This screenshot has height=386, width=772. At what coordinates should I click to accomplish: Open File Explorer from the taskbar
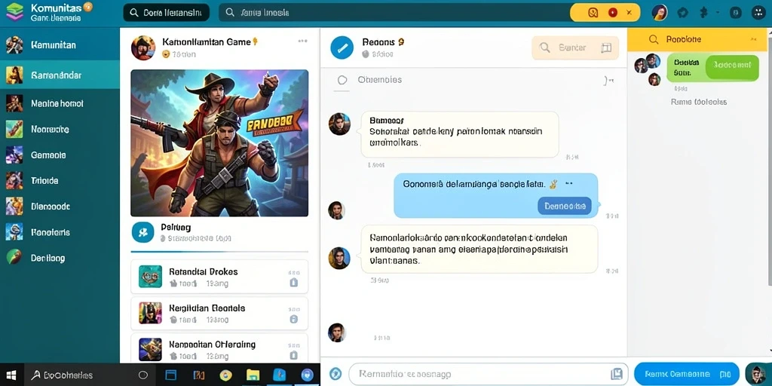click(x=253, y=375)
